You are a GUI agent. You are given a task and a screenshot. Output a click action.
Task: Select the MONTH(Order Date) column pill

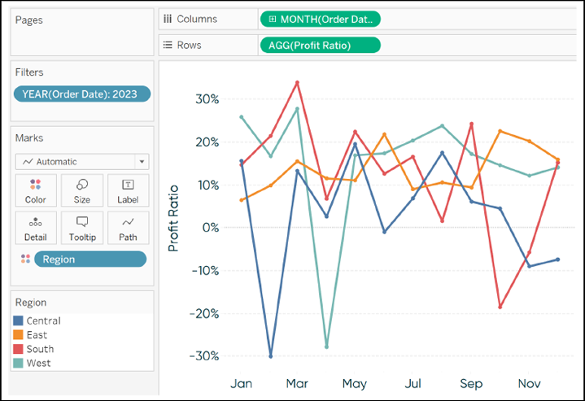(x=321, y=19)
